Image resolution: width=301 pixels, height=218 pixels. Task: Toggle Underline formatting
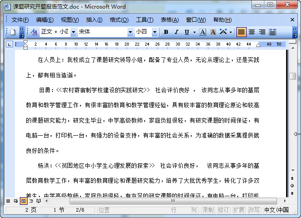tap(187, 32)
